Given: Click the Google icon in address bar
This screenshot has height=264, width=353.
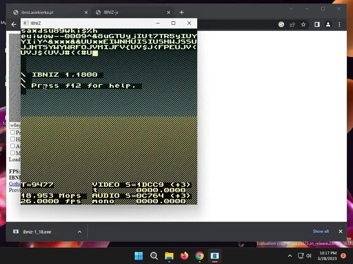Looking at the screenshot, I should pyautogui.click(x=281, y=24).
